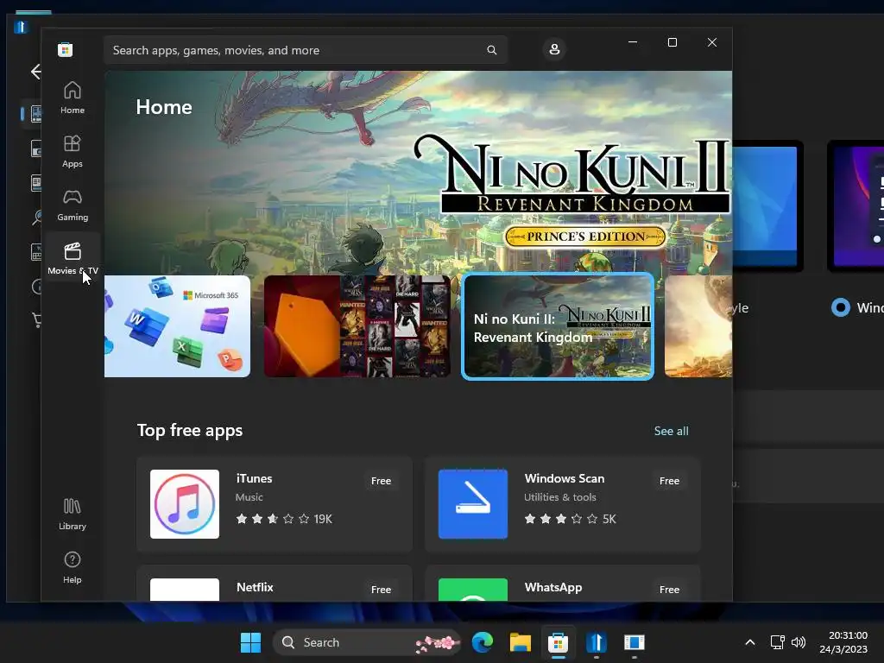Open the Windows Start menu
Screen dimensions: 884x663
click(x=250, y=642)
